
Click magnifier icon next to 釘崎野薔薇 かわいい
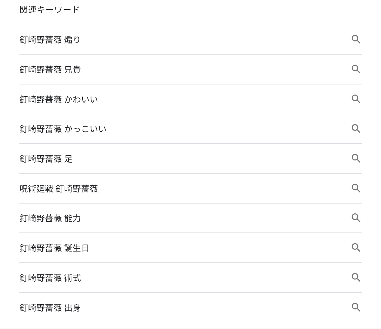pos(356,99)
